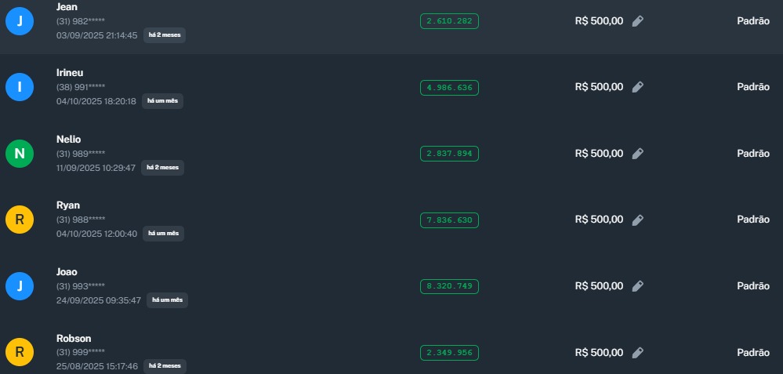Screen dimensions: 783x374
Task: Copy the code 8.320.749
Action: point(449,286)
